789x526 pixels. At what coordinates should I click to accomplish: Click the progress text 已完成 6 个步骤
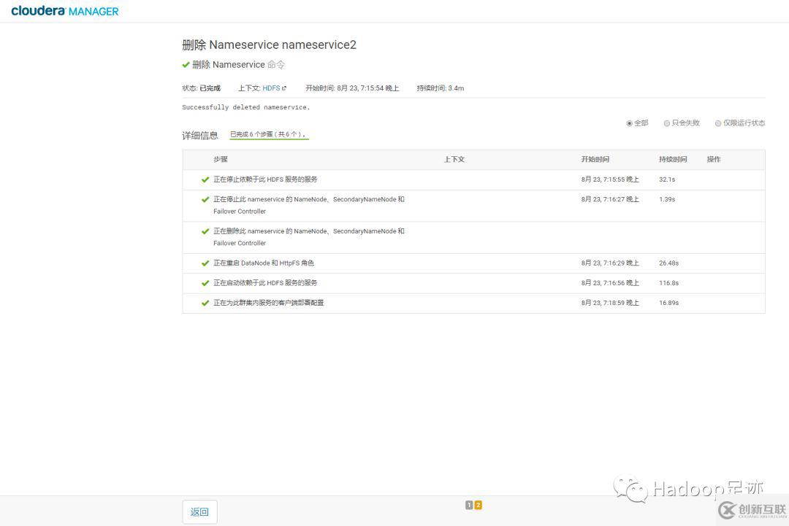pyautogui.click(x=267, y=134)
